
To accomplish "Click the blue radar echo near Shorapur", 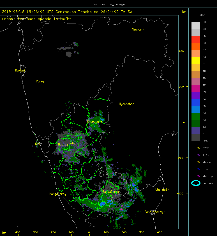I will click(102, 119).
